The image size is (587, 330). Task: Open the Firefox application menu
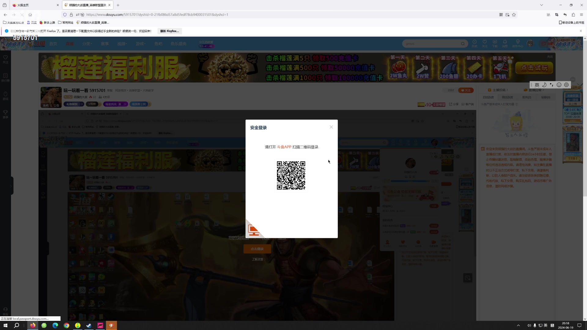coord(581,15)
